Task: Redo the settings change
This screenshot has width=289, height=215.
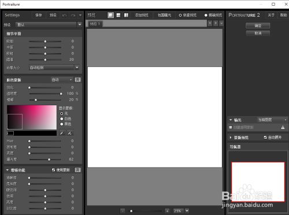Action: pyautogui.click(x=73, y=15)
